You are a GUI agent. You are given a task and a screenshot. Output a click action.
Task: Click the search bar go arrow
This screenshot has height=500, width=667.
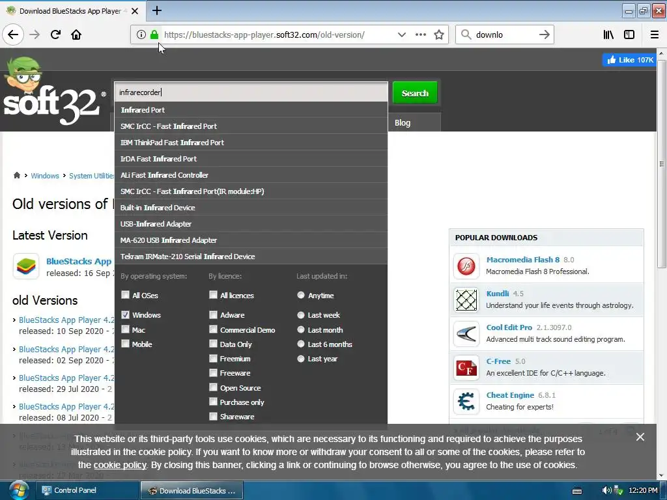click(x=544, y=35)
